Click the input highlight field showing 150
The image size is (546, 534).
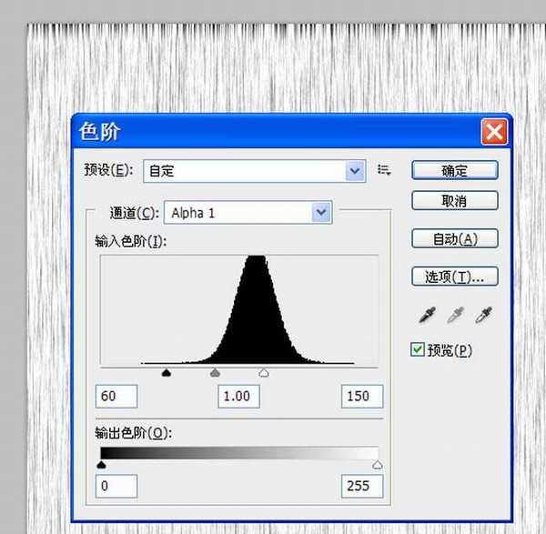coord(362,396)
